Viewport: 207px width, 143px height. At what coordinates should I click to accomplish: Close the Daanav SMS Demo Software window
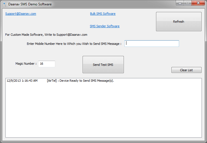point(198,3)
